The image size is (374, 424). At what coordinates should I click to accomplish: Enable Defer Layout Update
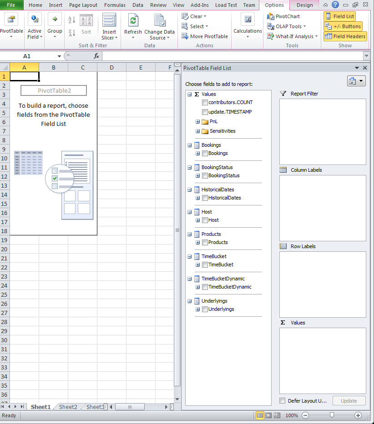tap(282, 401)
